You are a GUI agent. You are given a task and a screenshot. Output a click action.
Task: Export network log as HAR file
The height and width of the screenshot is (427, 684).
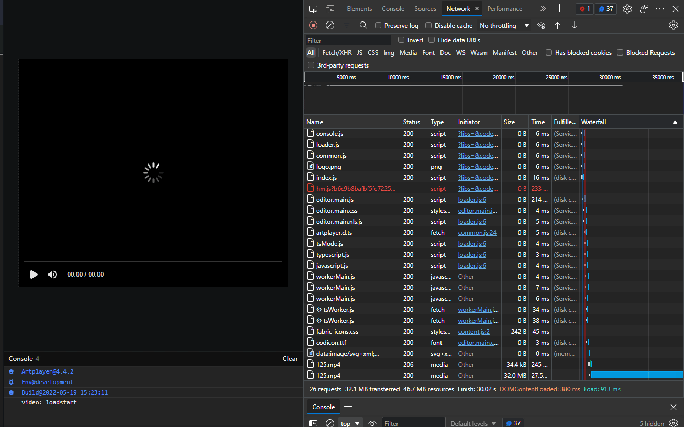click(574, 25)
